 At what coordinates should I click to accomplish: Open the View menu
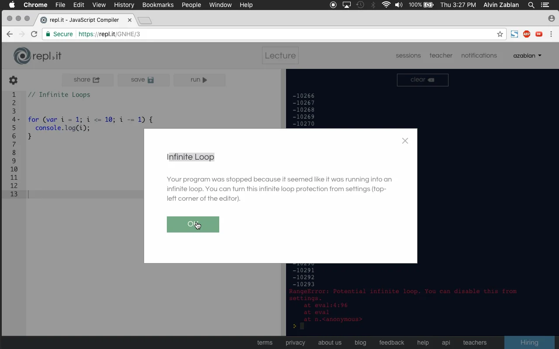pyautogui.click(x=99, y=5)
